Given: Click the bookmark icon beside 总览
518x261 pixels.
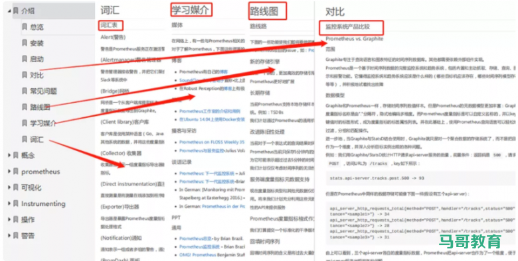Looking at the screenshot, I should tap(25, 26).
